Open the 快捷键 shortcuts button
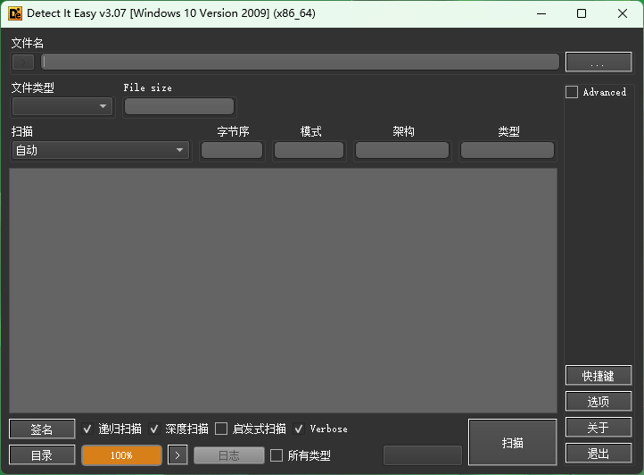This screenshot has height=475, width=644. (x=598, y=376)
